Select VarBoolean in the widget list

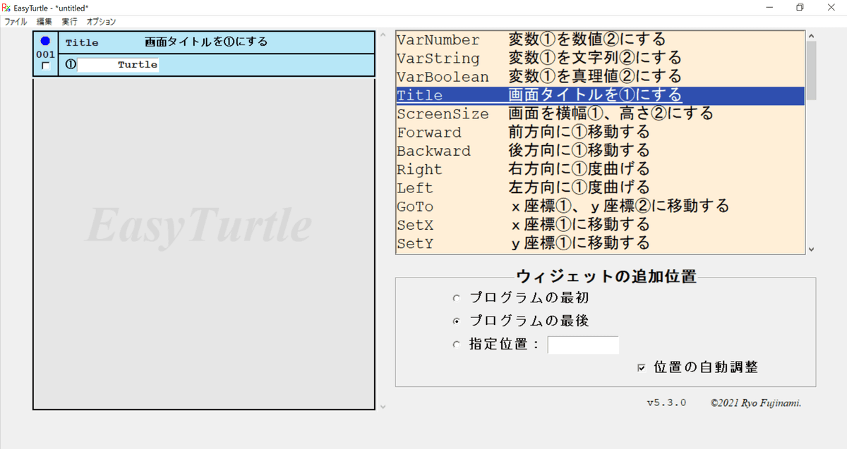tap(600, 77)
